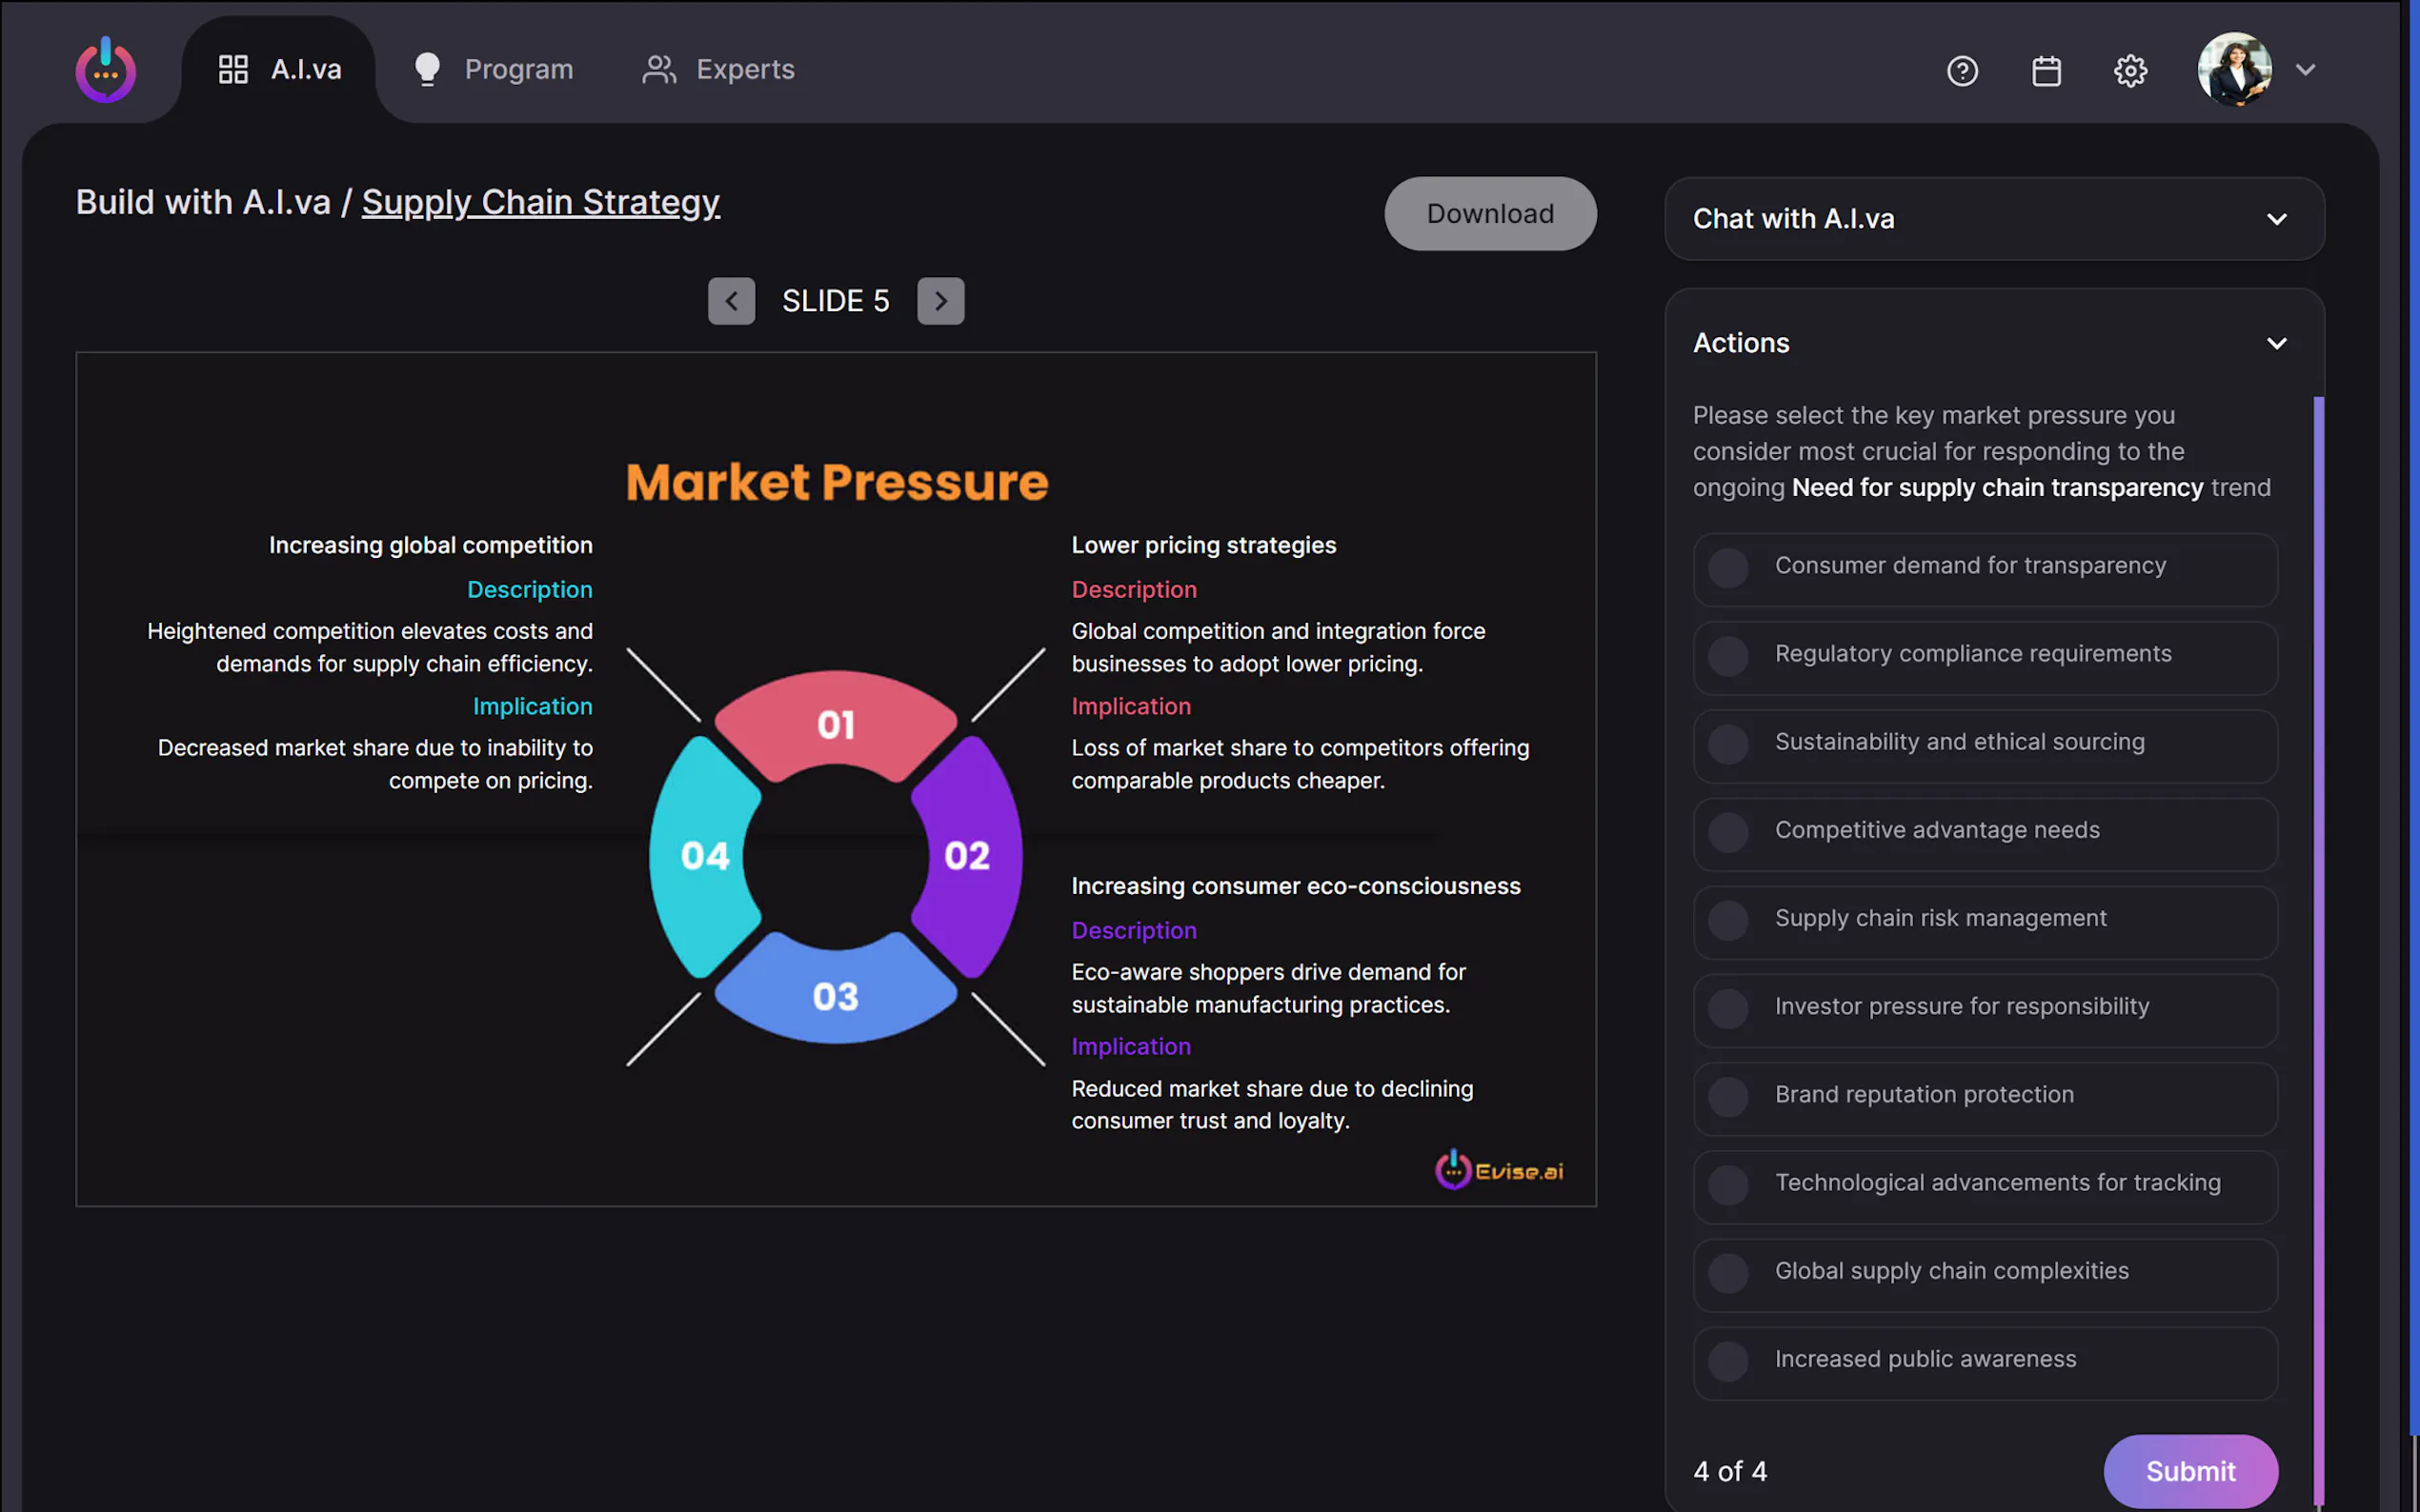
Task: Choose Global supply chain complexities option
Action: (x=1727, y=1273)
